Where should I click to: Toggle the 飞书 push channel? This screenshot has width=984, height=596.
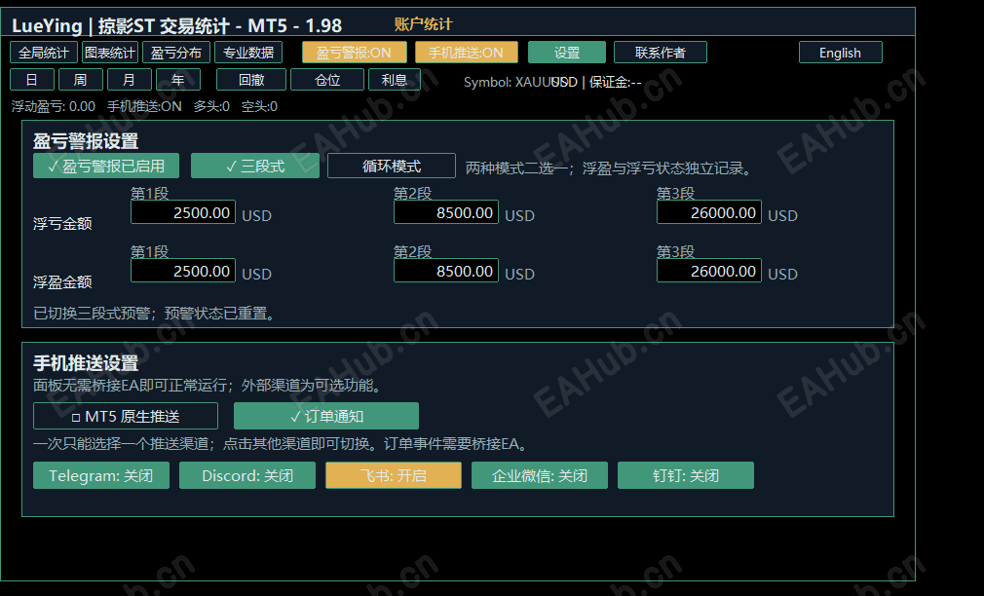pos(394,475)
